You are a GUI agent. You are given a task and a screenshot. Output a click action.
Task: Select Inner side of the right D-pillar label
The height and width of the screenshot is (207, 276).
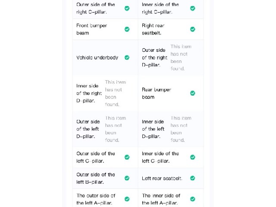coord(89,93)
